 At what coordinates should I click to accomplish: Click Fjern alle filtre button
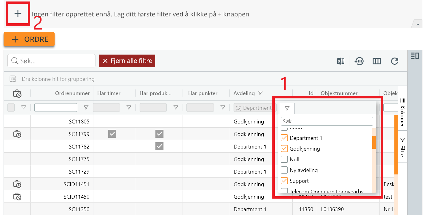[x=127, y=61]
